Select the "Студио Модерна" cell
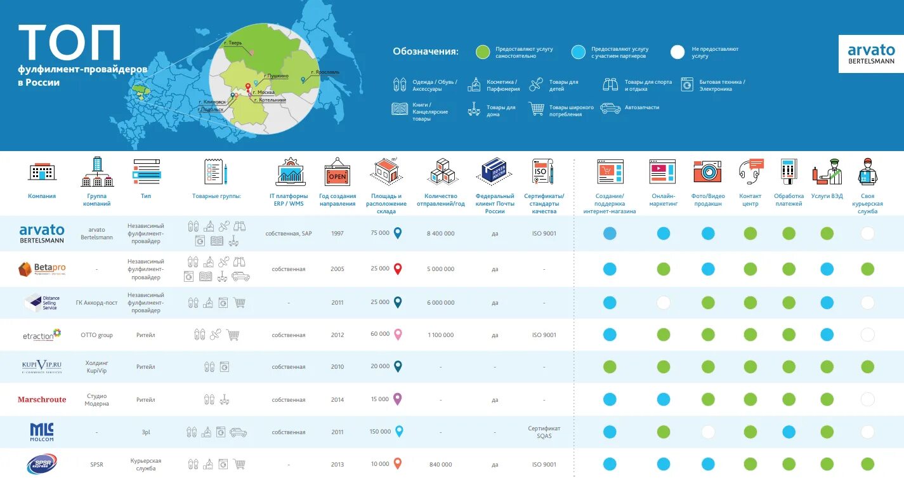This screenshot has width=904, height=478. click(97, 400)
